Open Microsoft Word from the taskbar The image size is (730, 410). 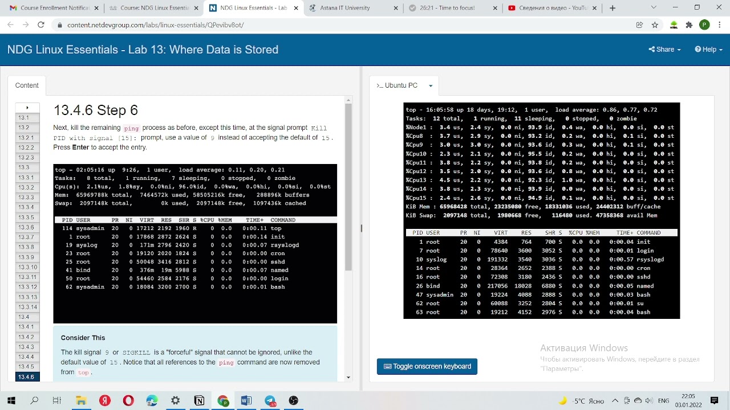[x=246, y=400]
